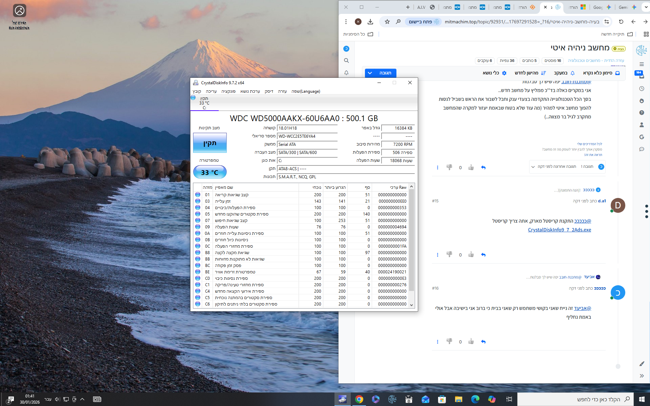Open the forum notifications bell
The width and height of the screenshot is (650, 406).
346,73
